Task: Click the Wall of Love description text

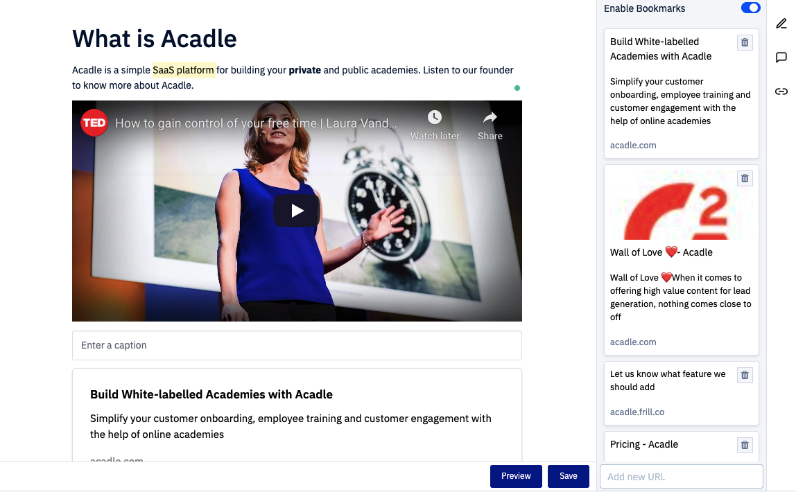Action: [680, 297]
